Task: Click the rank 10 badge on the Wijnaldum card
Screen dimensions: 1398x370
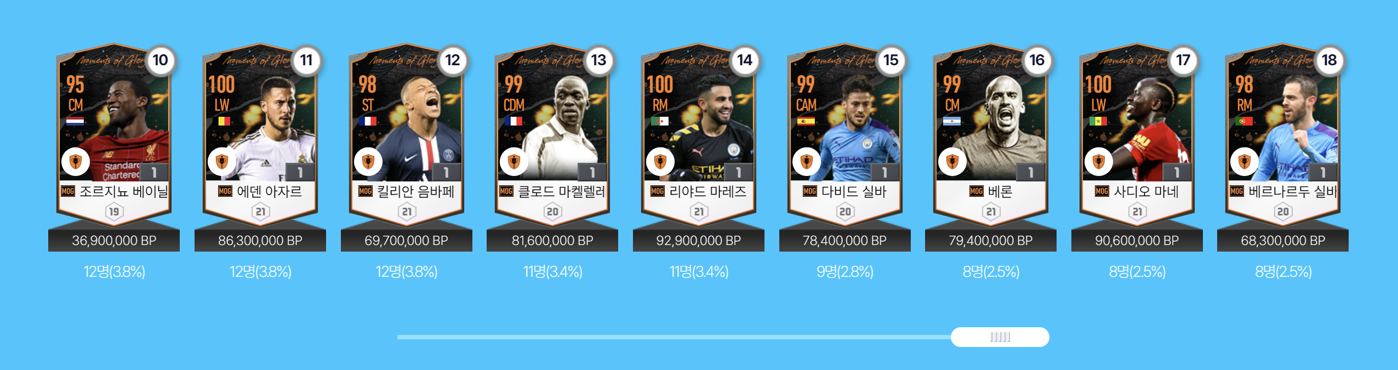Action: (x=160, y=60)
